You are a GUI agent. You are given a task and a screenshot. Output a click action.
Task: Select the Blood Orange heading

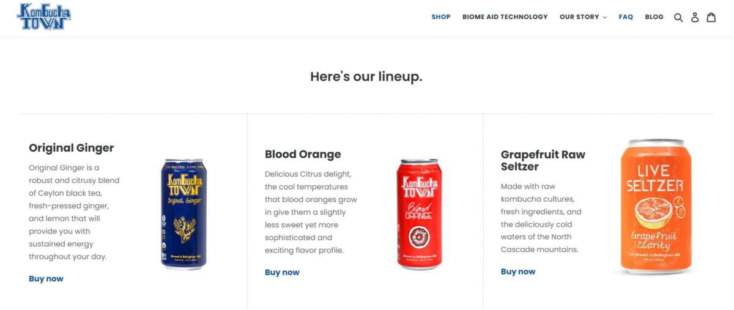tap(303, 154)
